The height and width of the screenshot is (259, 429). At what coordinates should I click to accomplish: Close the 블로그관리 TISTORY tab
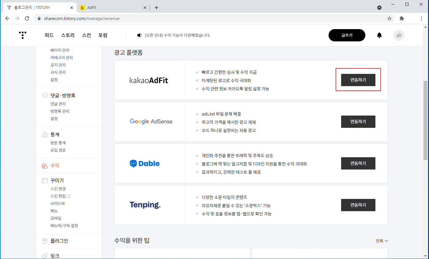pyautogui.click(x=72, y=8)
